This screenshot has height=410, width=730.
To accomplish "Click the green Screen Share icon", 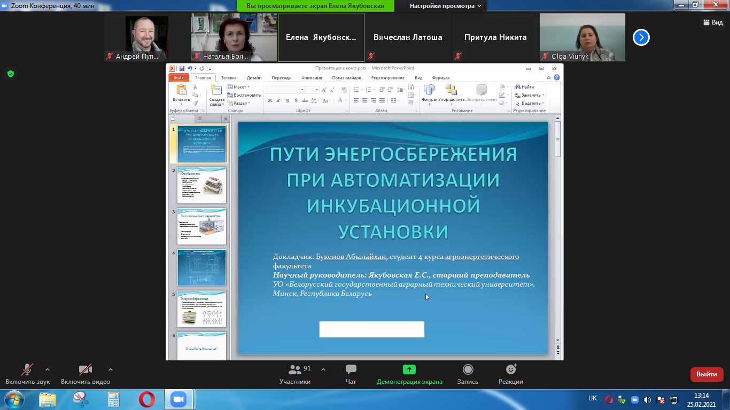I will 409,369.
